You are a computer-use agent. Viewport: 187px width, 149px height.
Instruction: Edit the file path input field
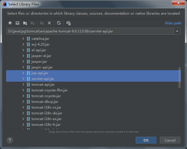(90, 31)
